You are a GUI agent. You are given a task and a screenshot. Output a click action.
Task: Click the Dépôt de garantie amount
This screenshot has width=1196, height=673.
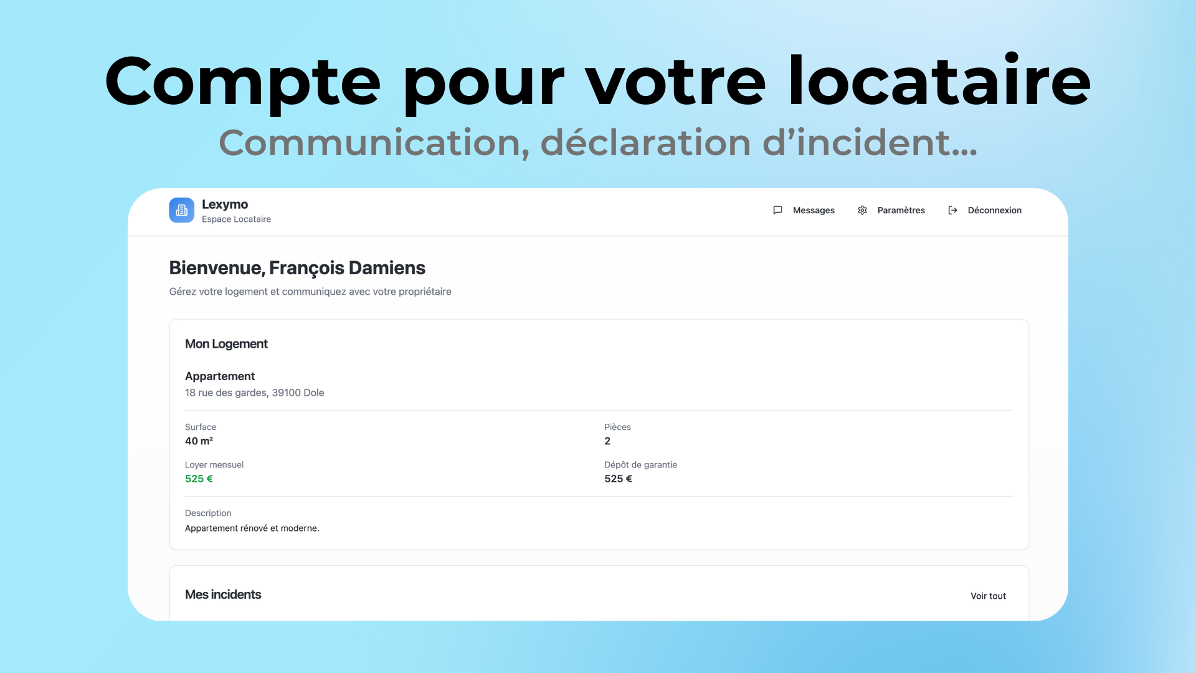pyautogui.click(x=618, y=479)
